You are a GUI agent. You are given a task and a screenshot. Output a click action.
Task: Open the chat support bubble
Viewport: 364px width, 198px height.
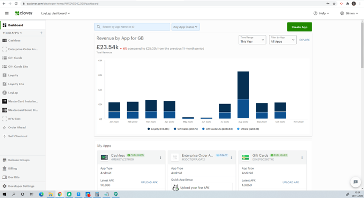pyautogui.click(x=356, y=182)
